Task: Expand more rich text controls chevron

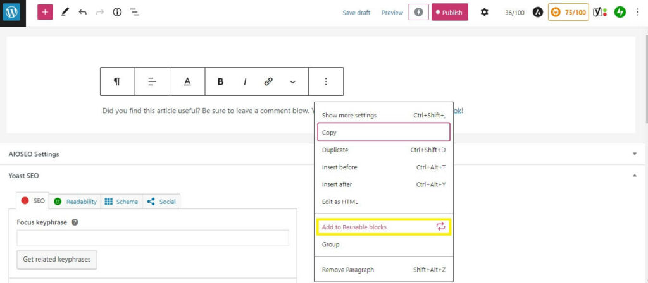Action: click(x=292, y=81)
